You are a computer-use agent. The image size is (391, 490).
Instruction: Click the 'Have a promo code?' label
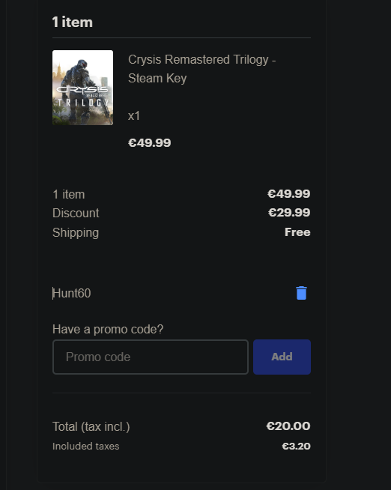pos(108,330)
